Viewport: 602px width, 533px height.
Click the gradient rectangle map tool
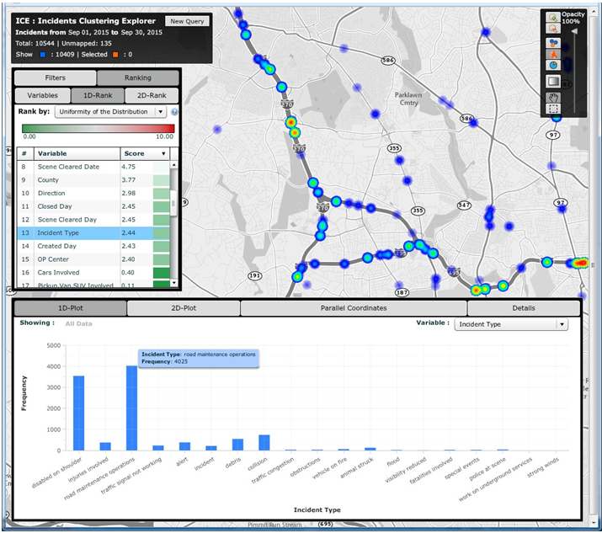pyautogui.click(x=553, y=82)
